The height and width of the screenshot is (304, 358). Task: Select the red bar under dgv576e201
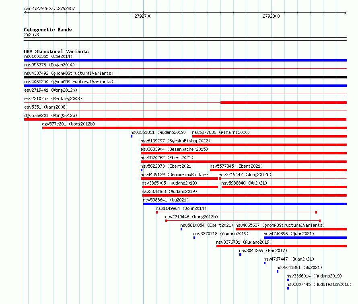pos(185,119)
